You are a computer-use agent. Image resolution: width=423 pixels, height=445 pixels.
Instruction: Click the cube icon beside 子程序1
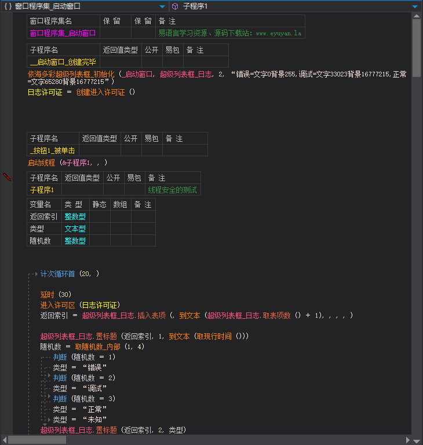[175, 6]
